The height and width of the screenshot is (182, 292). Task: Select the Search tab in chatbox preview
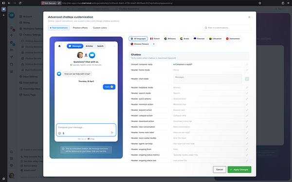point(100,46)
